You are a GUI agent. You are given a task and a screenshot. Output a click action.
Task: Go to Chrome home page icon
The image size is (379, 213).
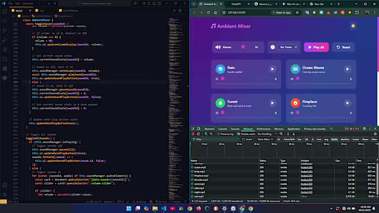(x=216, y=13)
